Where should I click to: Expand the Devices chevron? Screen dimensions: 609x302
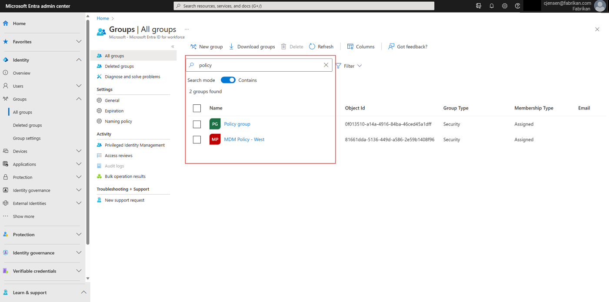point(79,151)
